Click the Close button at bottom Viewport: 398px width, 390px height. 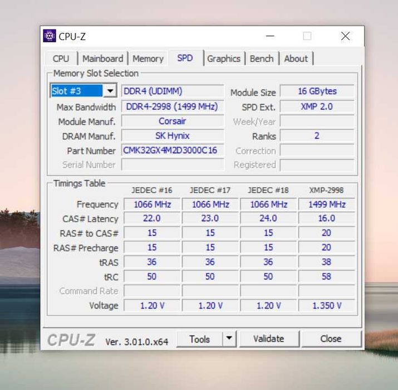coord(331,339)
